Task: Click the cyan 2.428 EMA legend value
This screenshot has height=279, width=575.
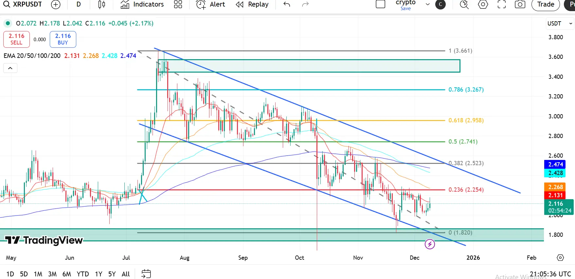Action: (109, 56)
